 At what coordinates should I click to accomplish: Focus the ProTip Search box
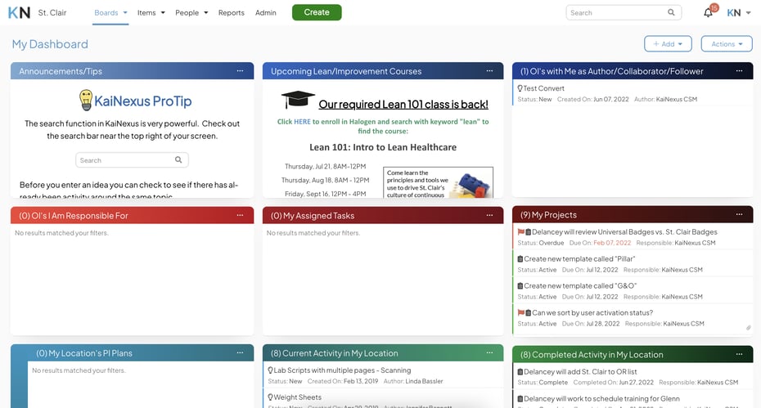(132, 160)
